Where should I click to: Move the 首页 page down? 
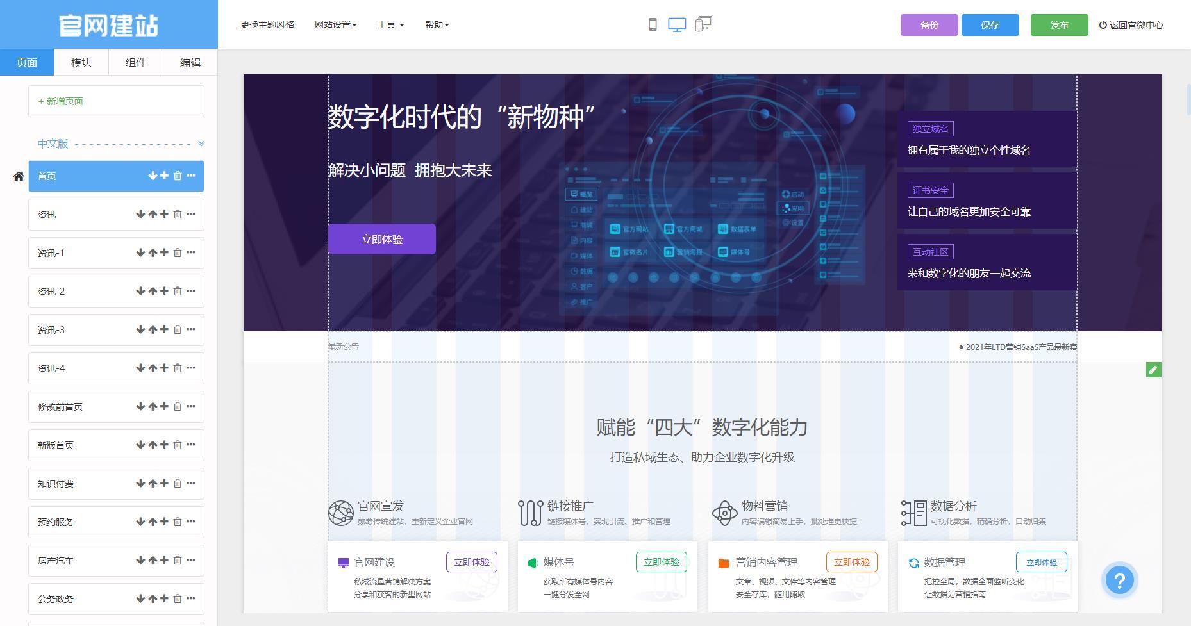pyautogui.click(x=153, y=176)
